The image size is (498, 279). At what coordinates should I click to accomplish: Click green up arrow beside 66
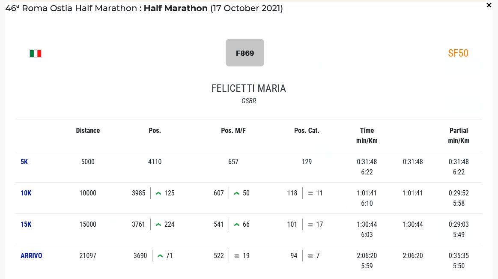coord(237,225)
